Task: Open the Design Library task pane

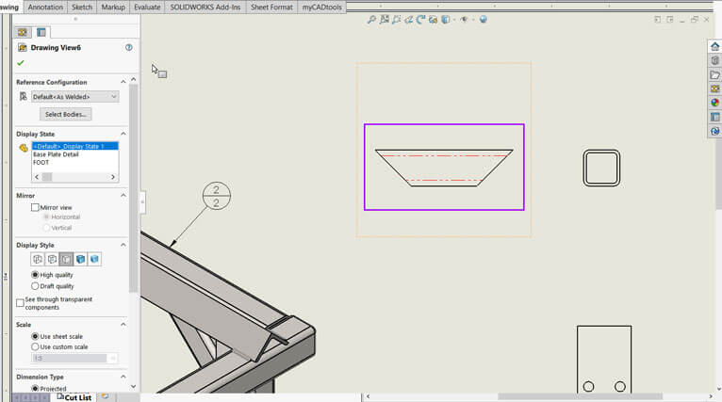Action: 714,60
